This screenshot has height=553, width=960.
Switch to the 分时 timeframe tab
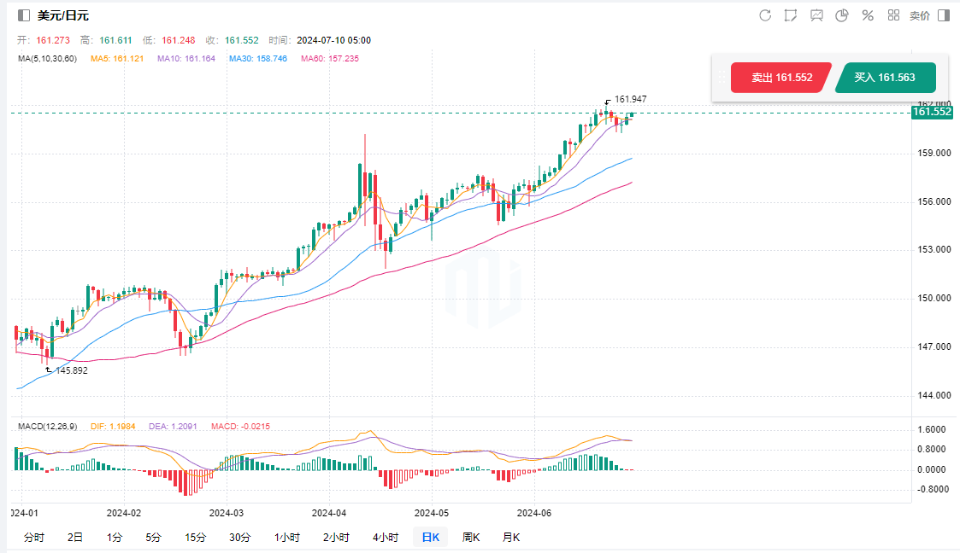[34, 537]
